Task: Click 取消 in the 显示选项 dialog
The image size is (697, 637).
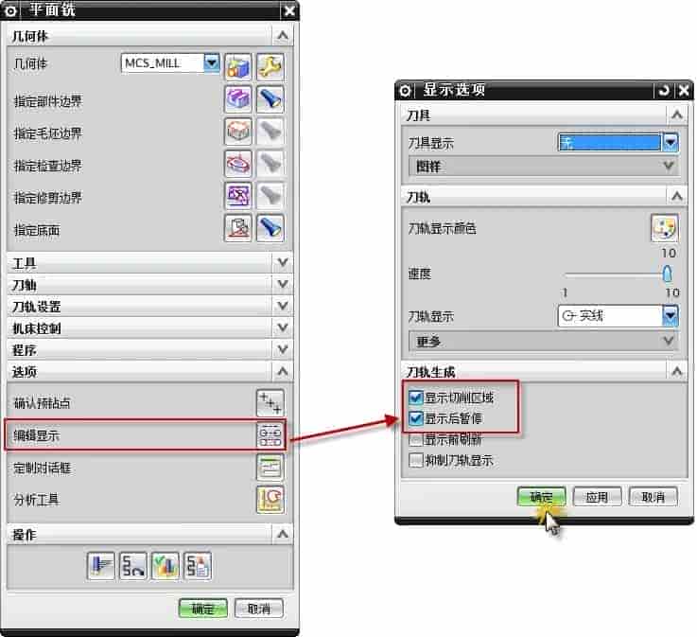Action: click(x=653, y=496)
